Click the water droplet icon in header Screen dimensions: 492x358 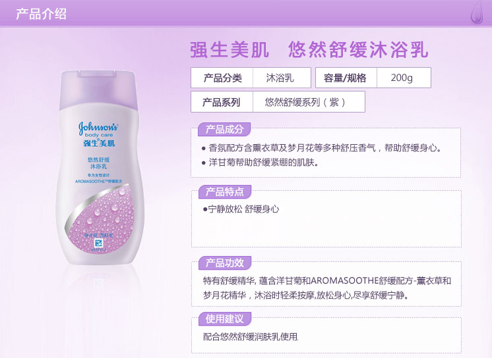[x=477, y=13]
